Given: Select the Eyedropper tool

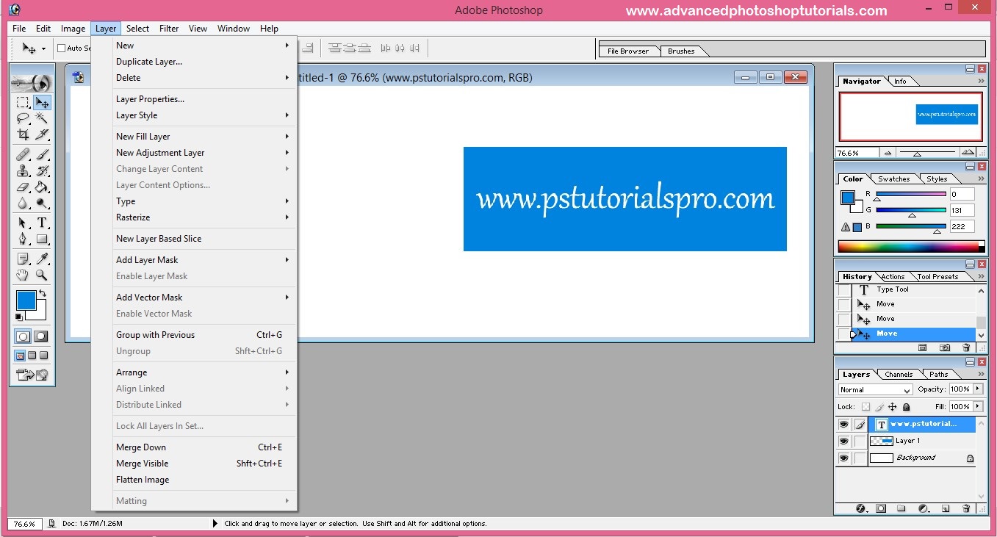Looking at the screenshot, I should [42, 259].
